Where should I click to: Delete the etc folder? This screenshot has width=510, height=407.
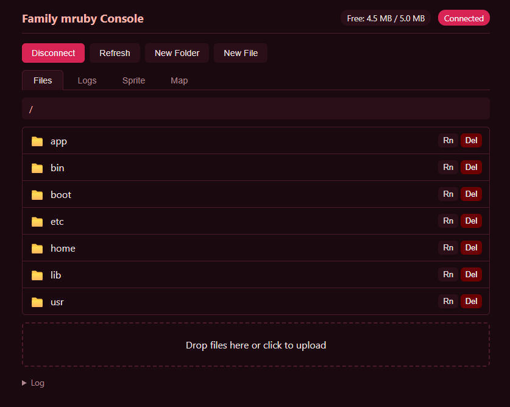coord(471,221)
